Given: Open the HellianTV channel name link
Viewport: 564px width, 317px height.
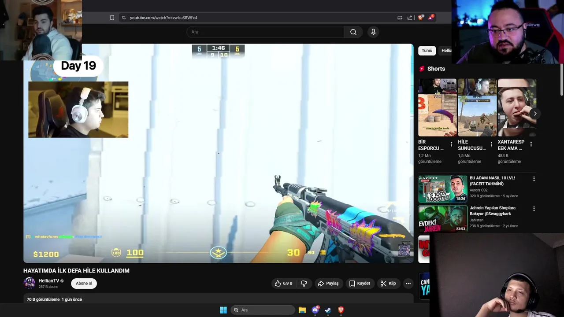Looking at the screenshot, I should coord(48,281).
